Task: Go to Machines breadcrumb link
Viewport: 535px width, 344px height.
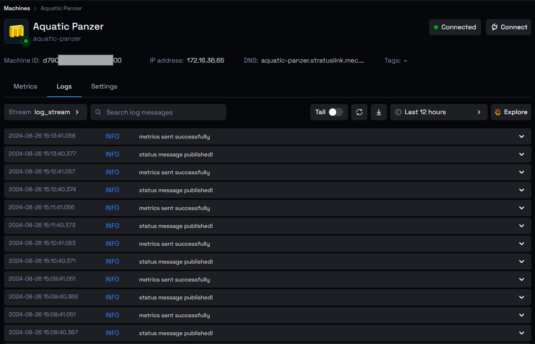Action: (17, 8)
